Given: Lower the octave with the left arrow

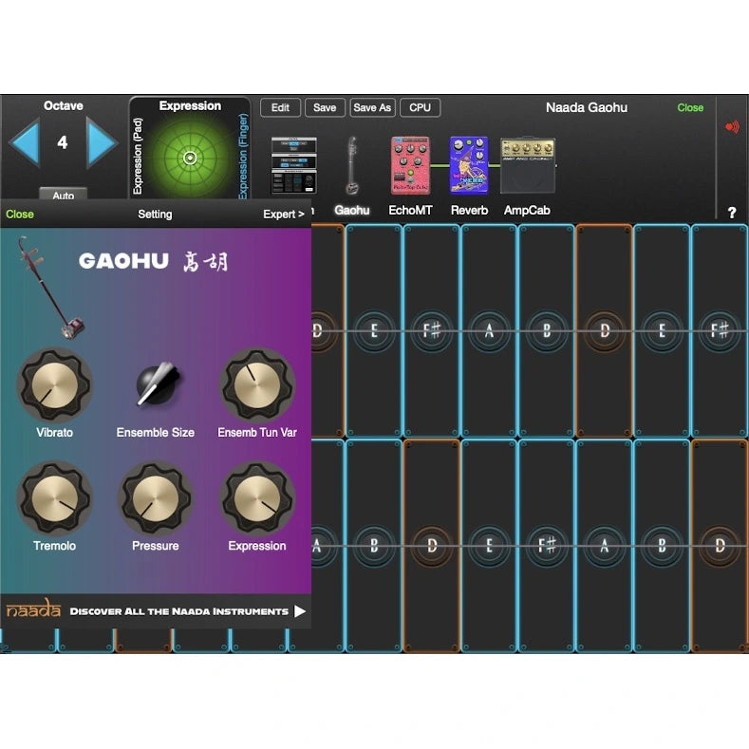Looking at the screenshot, I should (25, 142).
